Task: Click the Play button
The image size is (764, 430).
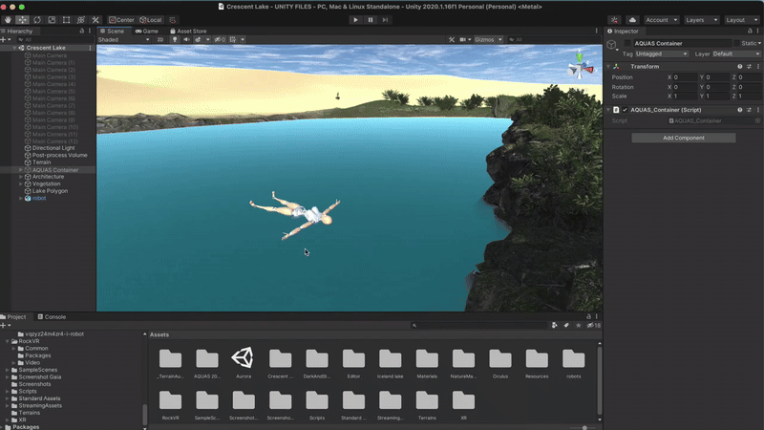Action: [355, 20]
